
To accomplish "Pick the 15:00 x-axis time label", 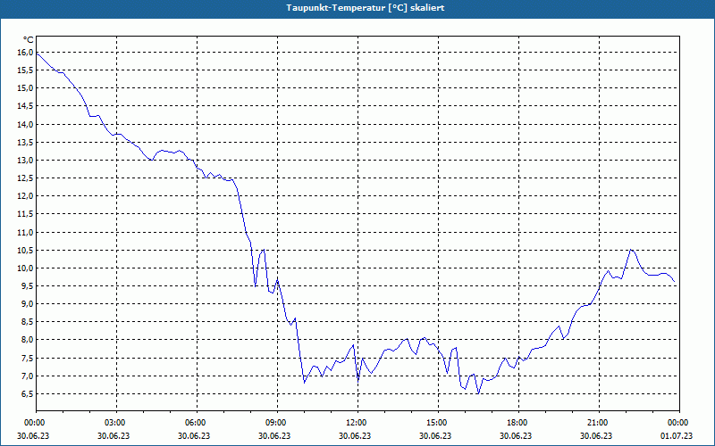I will click(436, 423).
